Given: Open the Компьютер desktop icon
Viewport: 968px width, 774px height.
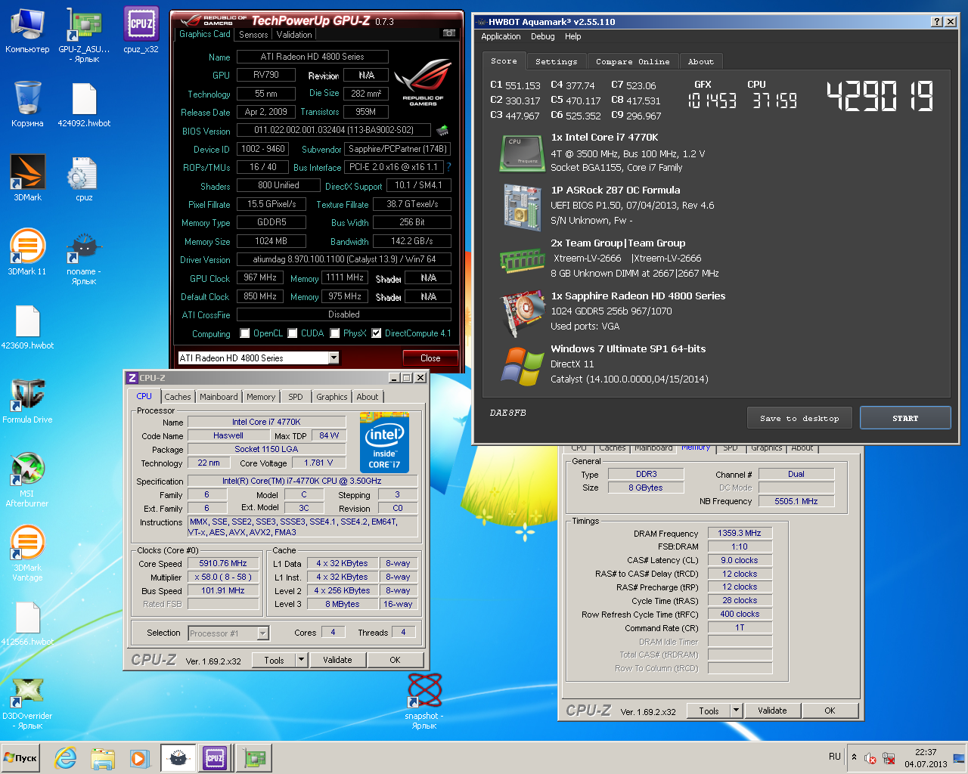Looking at the screenshot, I should 27,30.
